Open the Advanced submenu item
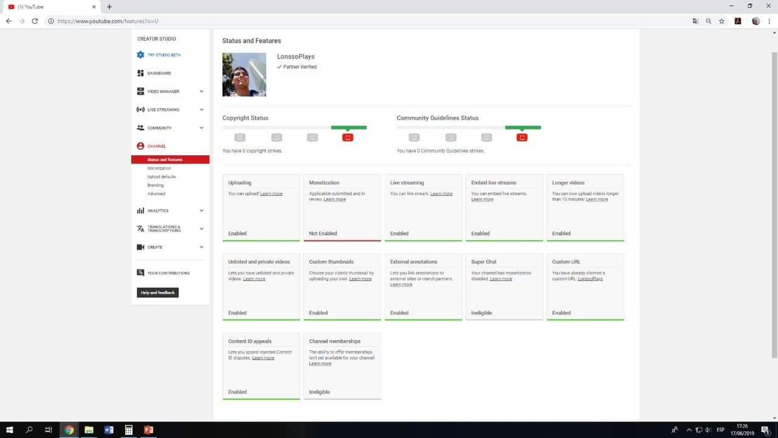Viewport: 778px width, 438px height. click(156, 193)
